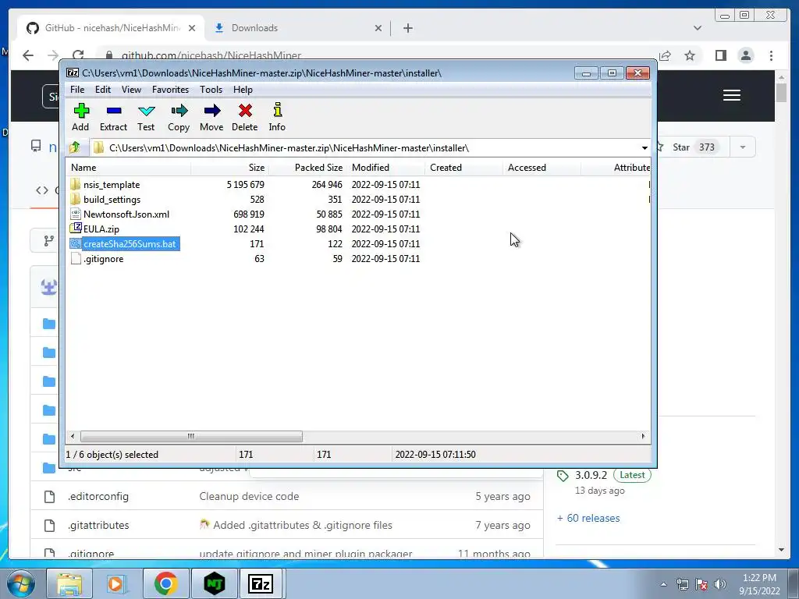Screen dimensions: 799x599
Task: Click the horizontal scrollbar thumb in 7-Zip
Action: [x=191, y=437]
